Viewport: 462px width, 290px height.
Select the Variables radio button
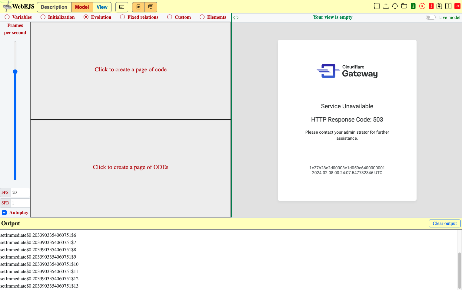pos(7,17)
